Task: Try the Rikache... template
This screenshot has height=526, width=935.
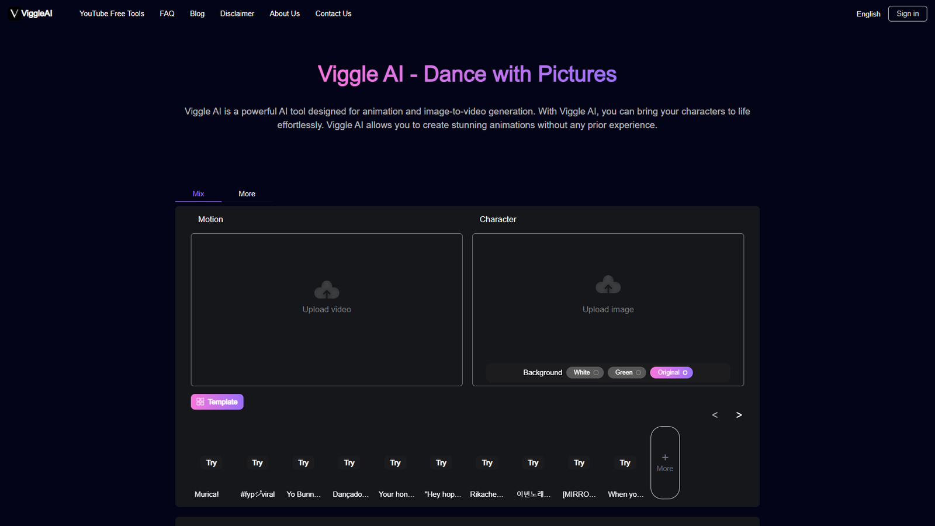Action: click(x=487, y=463)
